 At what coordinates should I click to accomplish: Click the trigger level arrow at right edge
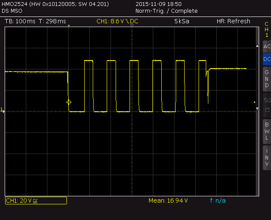coord(254,102)
